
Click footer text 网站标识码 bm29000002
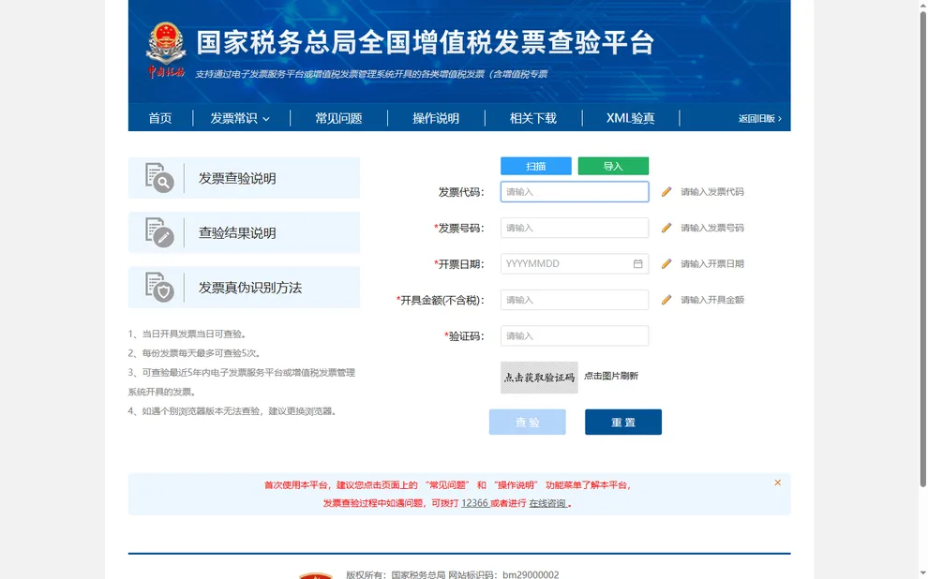(x=503, y=574)
